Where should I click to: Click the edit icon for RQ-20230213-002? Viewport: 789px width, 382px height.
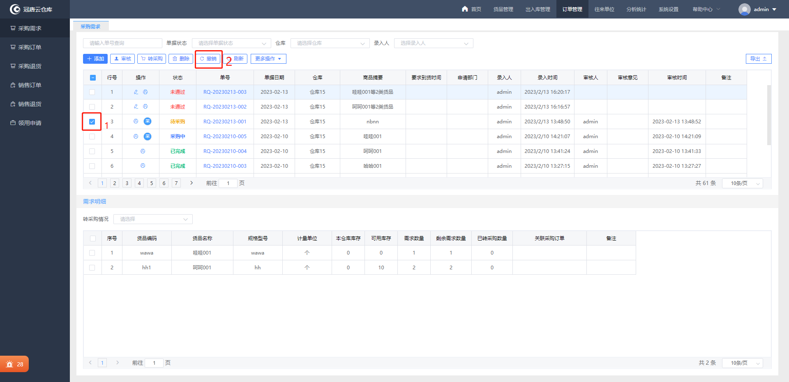point(136,106)
